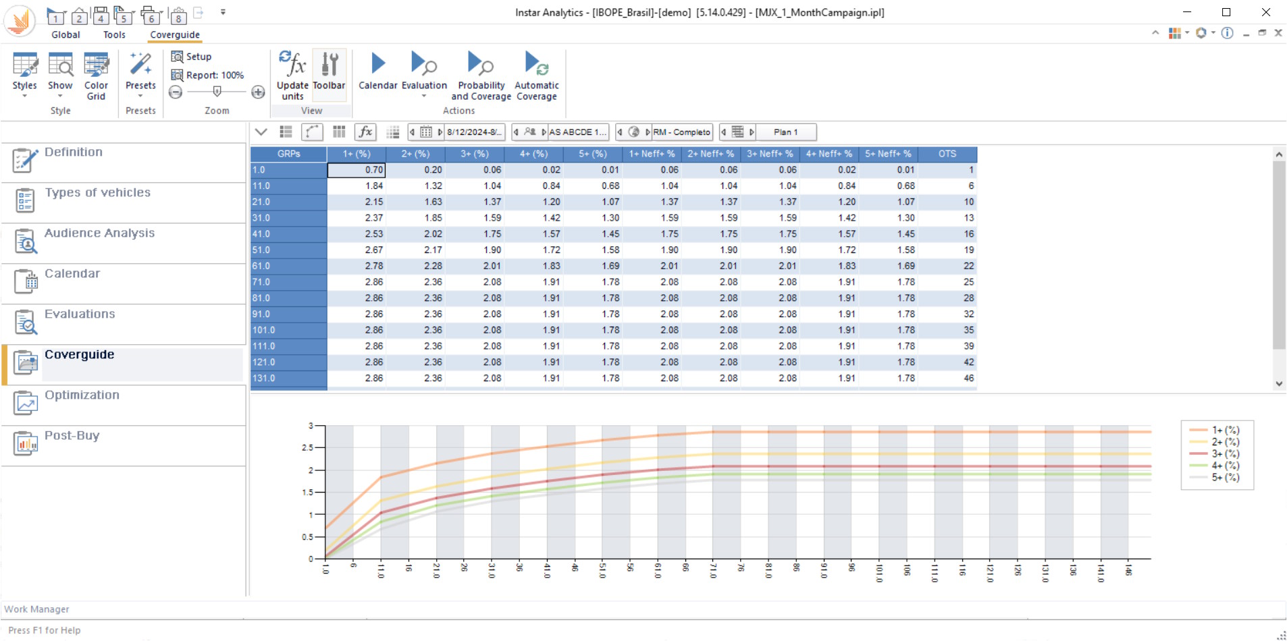Select the 1+ (%) cell showing 0.70

point(357,170)
